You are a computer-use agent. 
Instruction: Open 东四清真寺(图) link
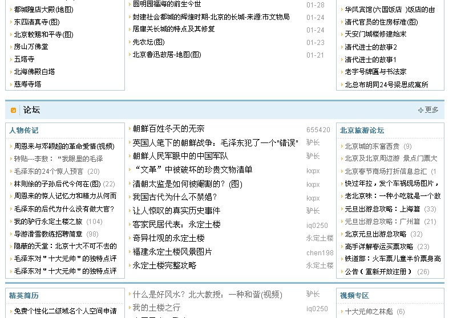point(37,22)
